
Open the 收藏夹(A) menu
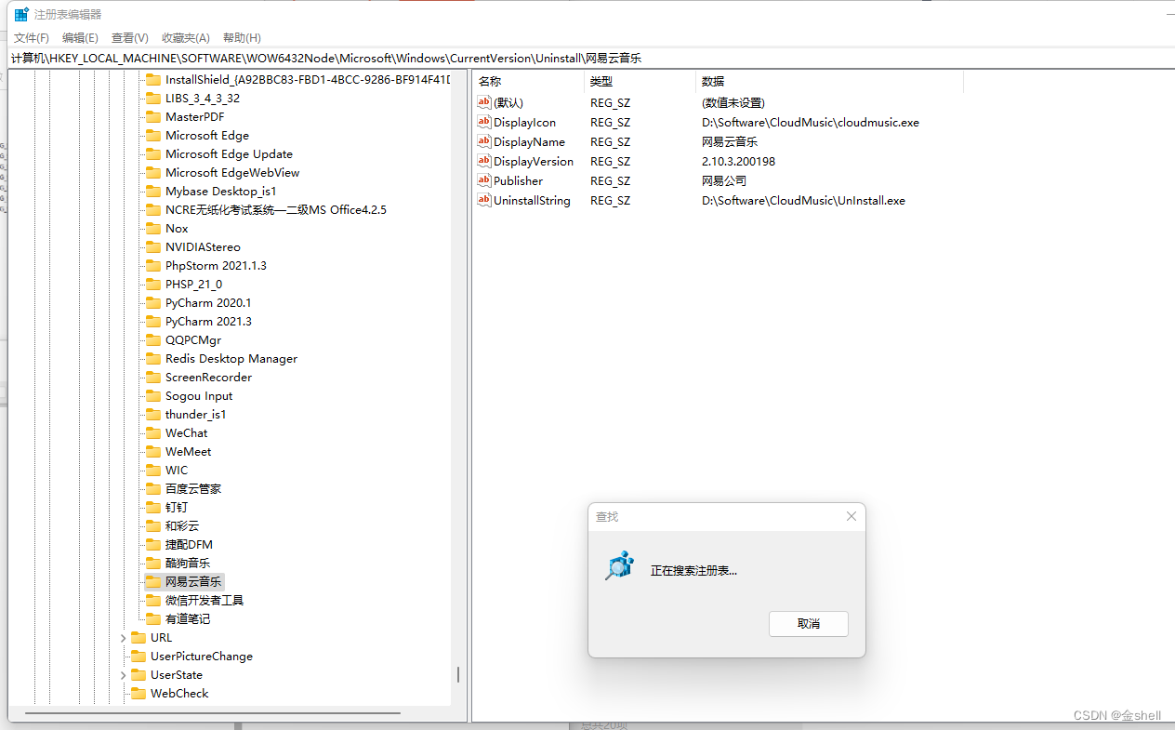pos(185,38)
